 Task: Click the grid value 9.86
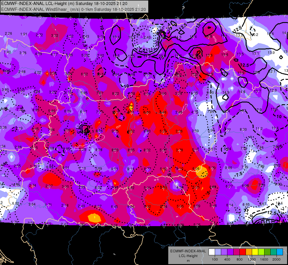coord(229,168)
